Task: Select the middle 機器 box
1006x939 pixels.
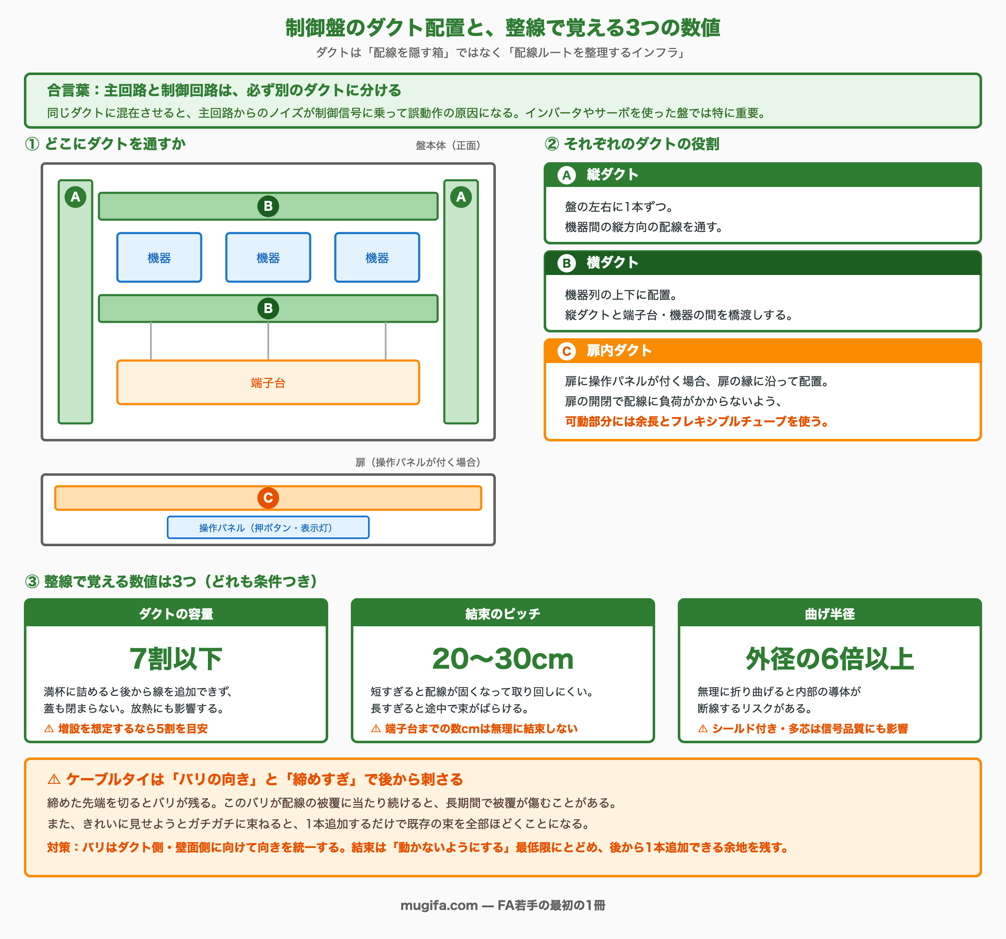Action: pos(268,258)
